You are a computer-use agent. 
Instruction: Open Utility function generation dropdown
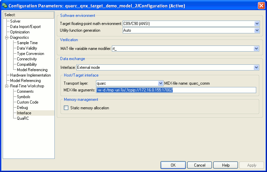[x=257, y=30]
